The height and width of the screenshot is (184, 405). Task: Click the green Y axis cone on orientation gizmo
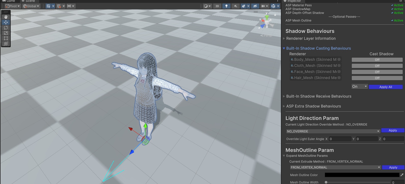[x=267, y=18]
